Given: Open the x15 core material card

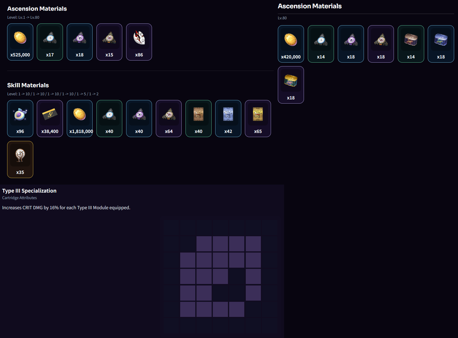Looking at the screenshot, I should [109, 42].
